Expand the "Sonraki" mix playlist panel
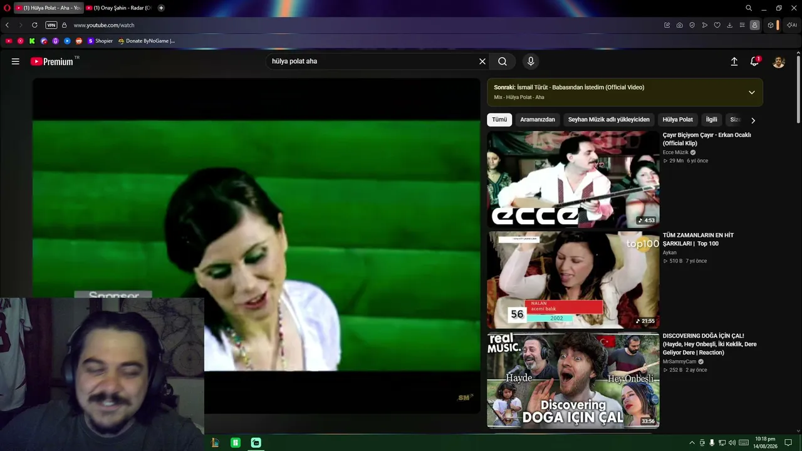The height and width of the screenshot is (451, 802). [751, 92]
